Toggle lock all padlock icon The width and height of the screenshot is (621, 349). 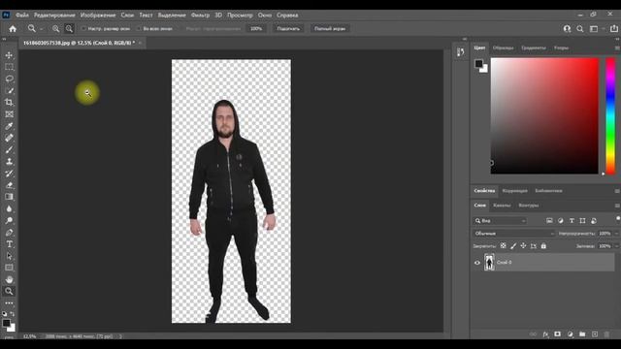coord(543,246)
